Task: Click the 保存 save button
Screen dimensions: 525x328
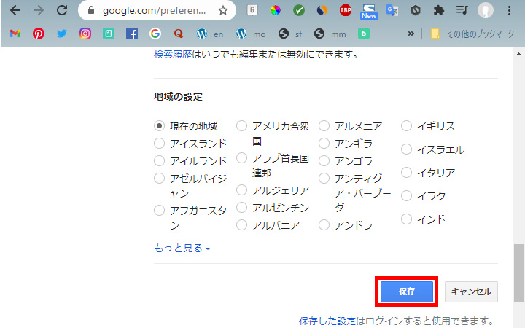Action: [406, 292]
